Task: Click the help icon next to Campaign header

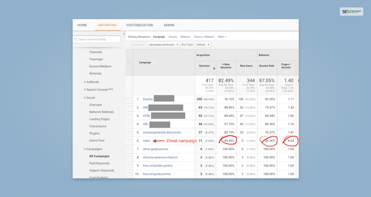Action: point(154,63)
